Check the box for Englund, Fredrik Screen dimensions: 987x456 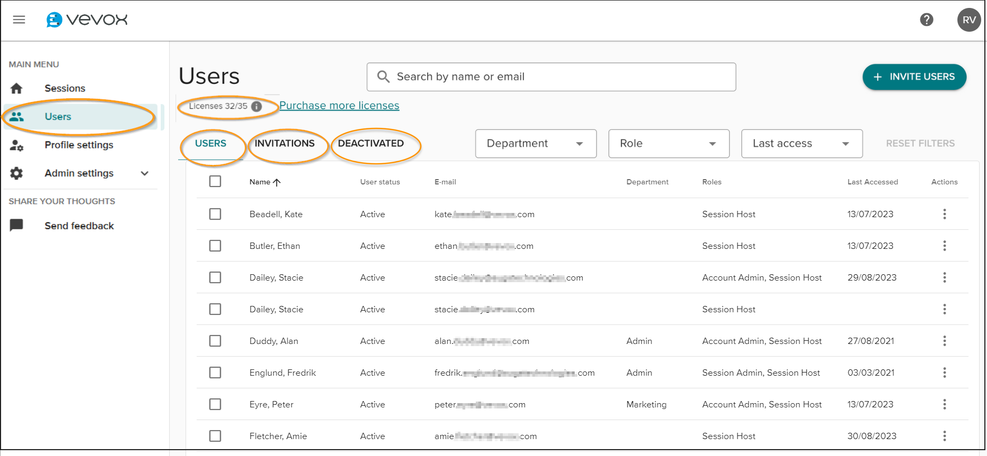click(215, 373)
